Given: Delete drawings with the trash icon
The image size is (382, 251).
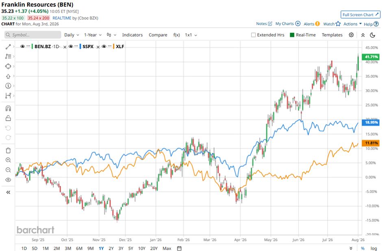Looking at the screenshot, I should (8, 150).
